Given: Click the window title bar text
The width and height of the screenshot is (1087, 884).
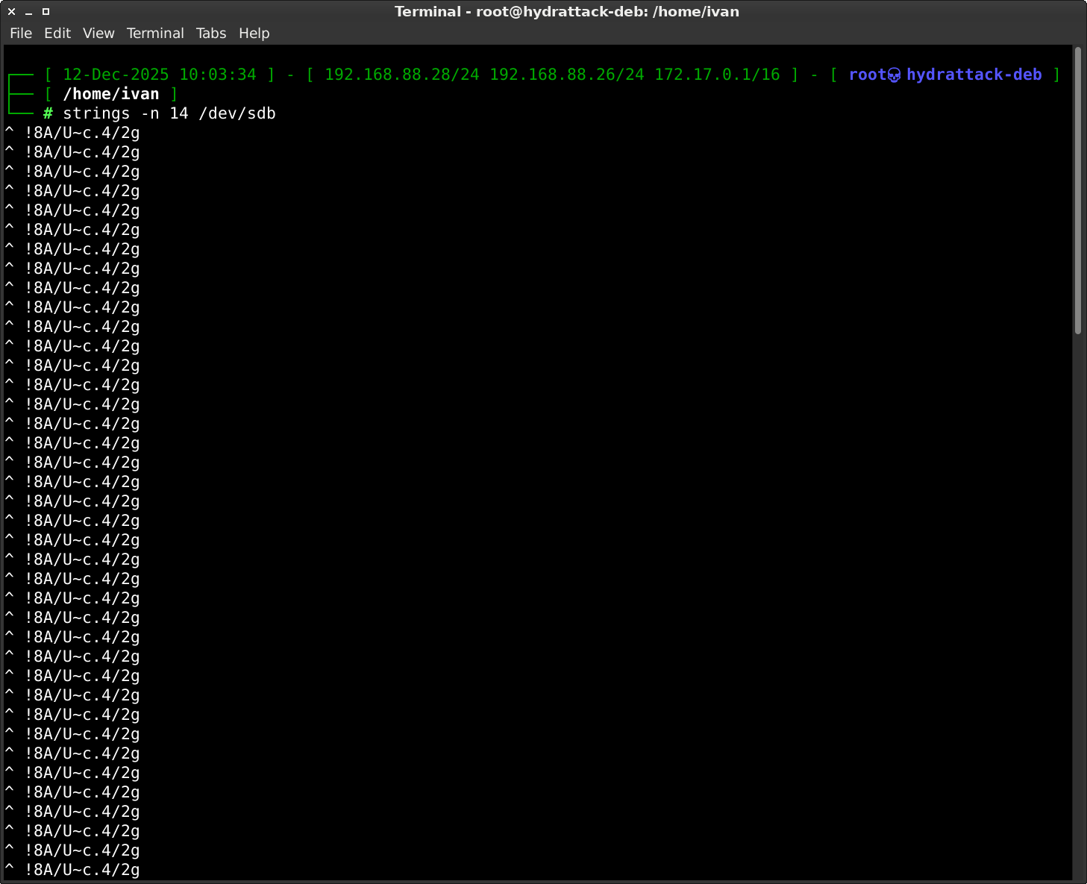Looking at the screenshot, I should click(x=567, y=11).
